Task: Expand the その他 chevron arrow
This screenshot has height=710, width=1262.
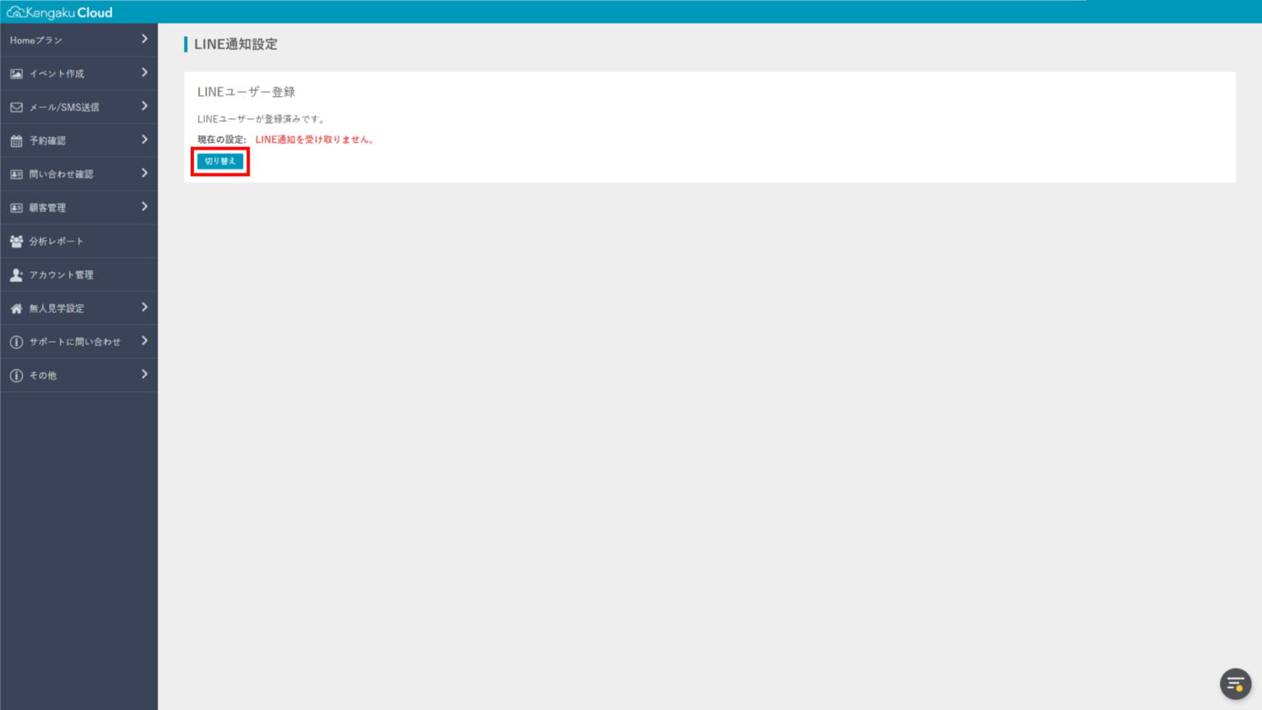Action: (x=145, y=375)
